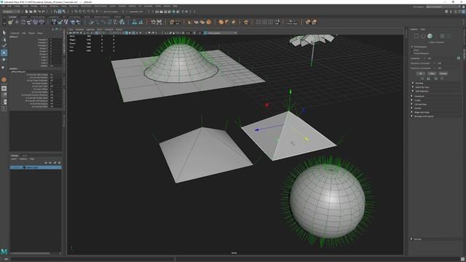Activate the Rotate tool in the toolbox
This screenshot has width=466, height=262.
(4, 60)
